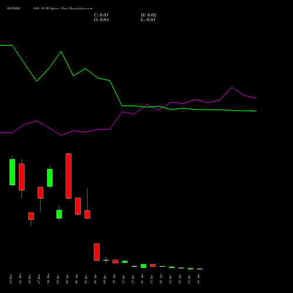The width and height of the screenshot is (293, 293).
Task: Select the red candle above 17 Apr
Action: [x=153, y=265]
